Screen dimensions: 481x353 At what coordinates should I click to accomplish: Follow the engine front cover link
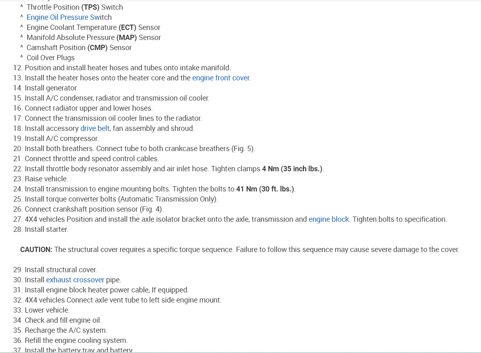click(221, 78)
